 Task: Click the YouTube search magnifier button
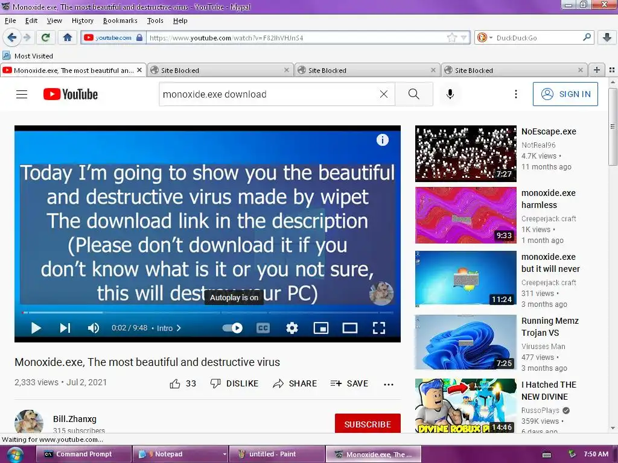414,94
